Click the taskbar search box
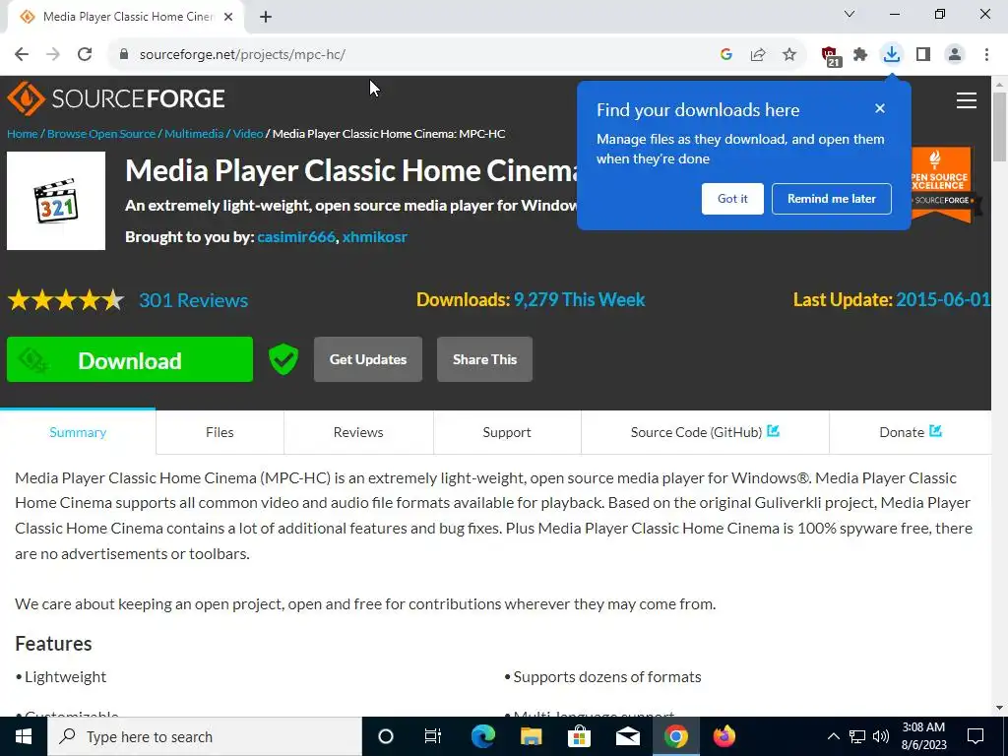Viewport: 1008px width, 756px height. pyautogui.click(x=205, y=736)
